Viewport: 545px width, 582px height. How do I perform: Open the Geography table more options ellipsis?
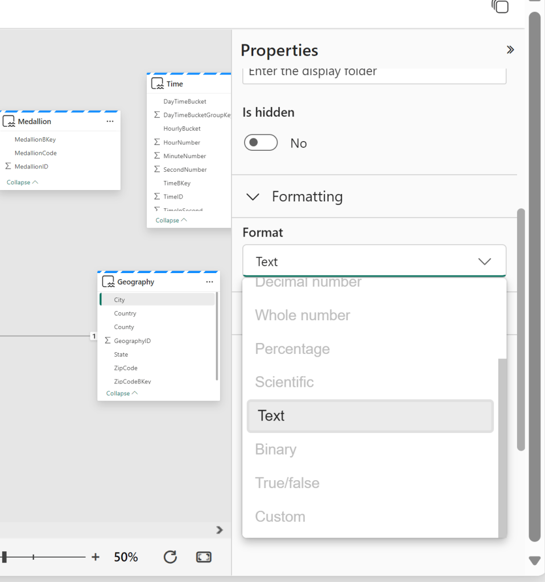point(209,282)
